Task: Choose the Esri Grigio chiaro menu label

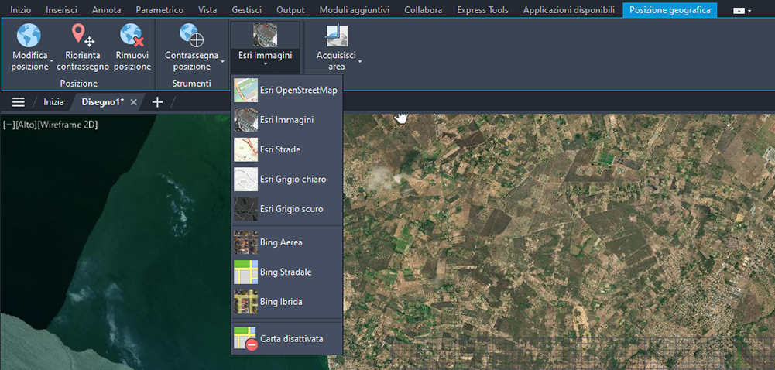Action: click(293, 180)
